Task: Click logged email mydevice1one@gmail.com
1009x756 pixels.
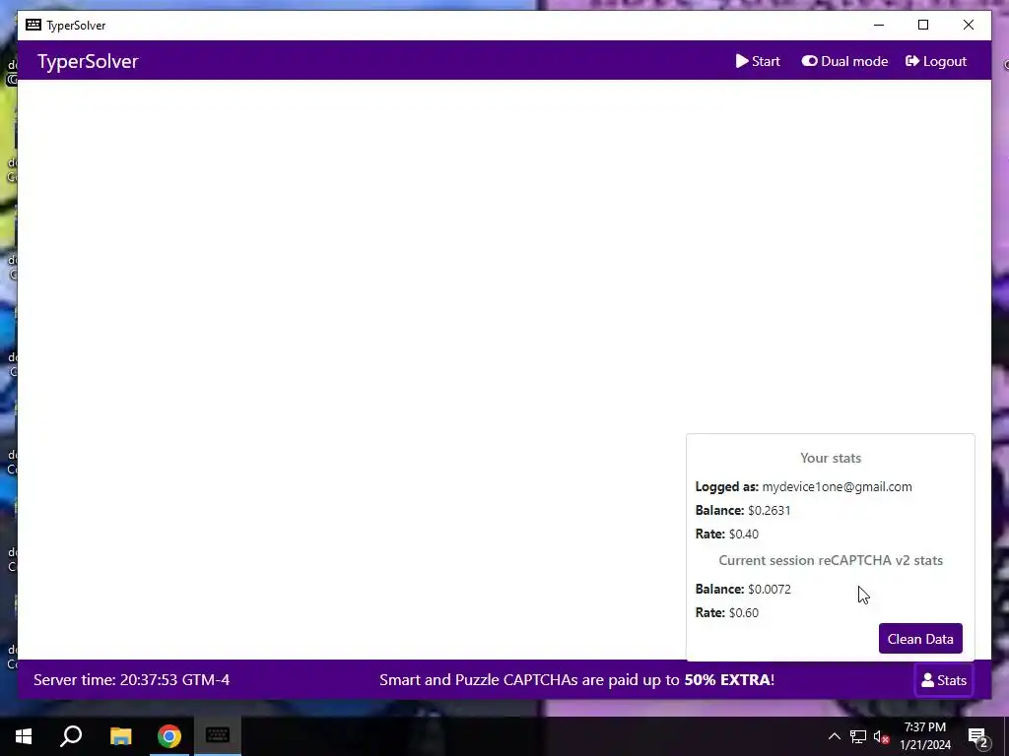Action: pos(837,486)
